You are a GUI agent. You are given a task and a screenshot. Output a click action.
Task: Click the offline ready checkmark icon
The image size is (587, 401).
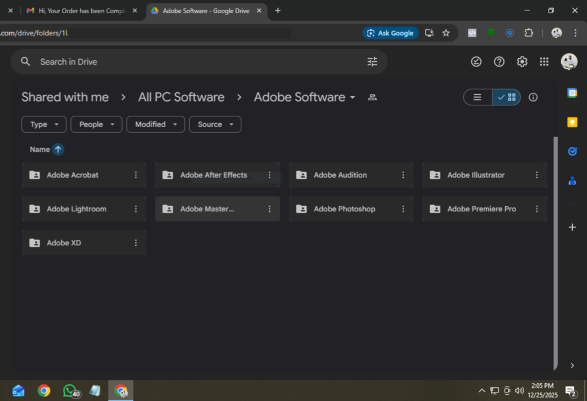476,62
